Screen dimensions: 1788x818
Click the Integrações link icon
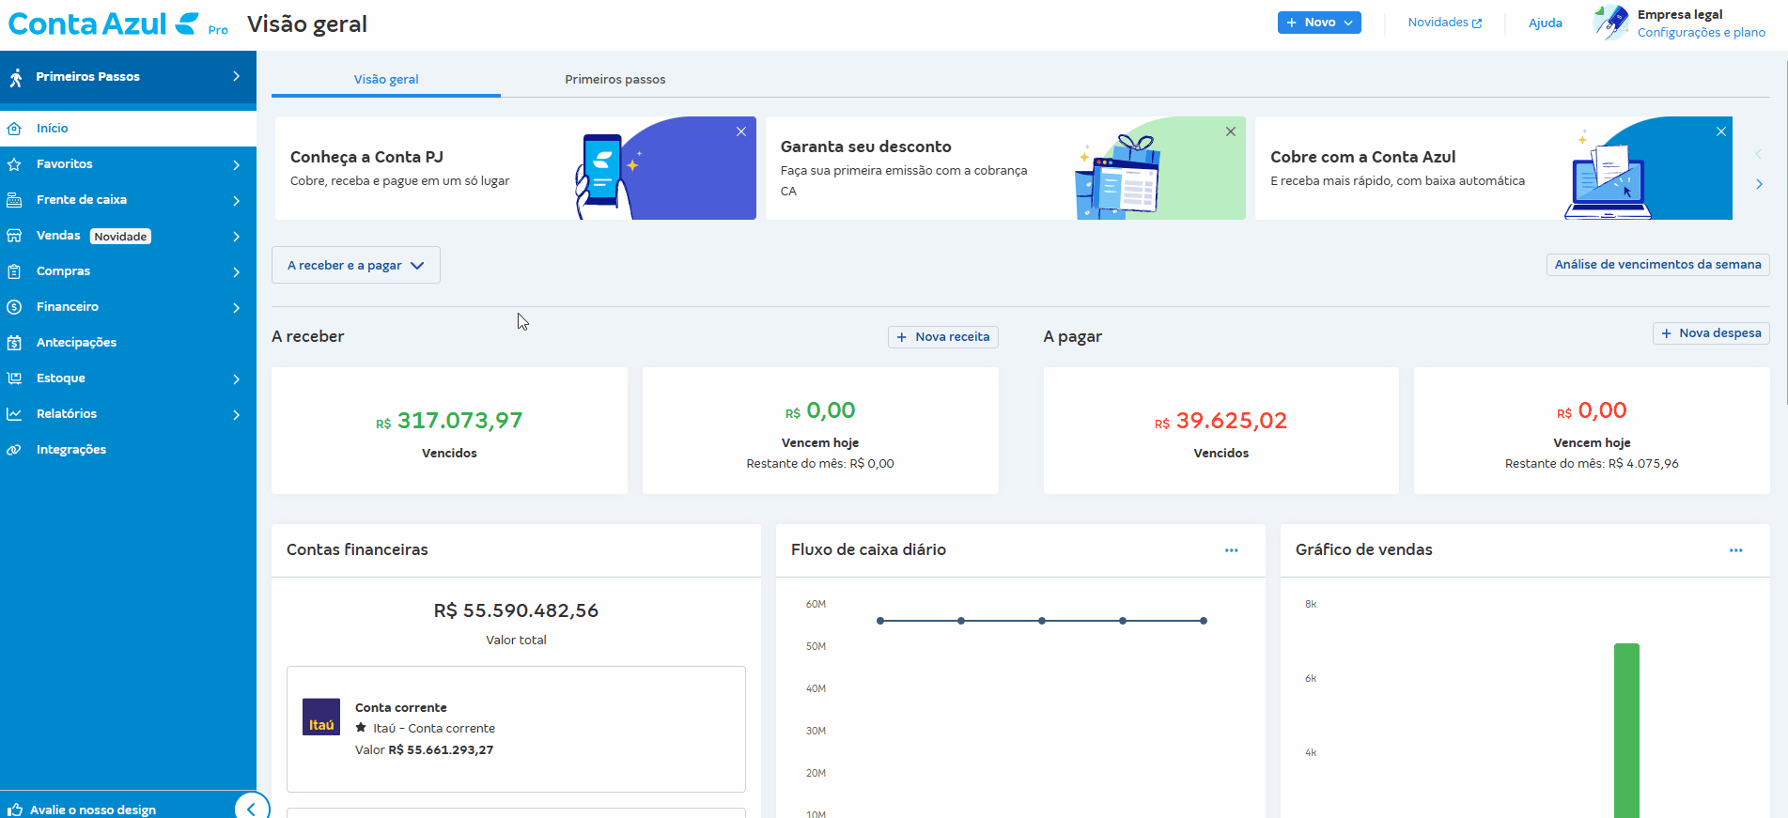pyautogui.click(x=14, y=450)
